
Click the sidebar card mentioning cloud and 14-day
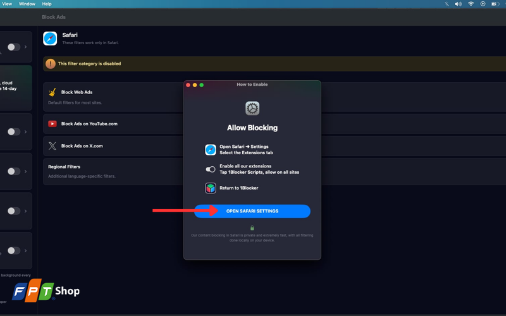pyautogui.click(x=16, y=88)
